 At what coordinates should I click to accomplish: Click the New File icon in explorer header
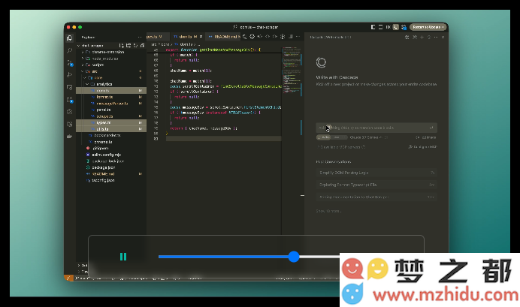click(x=122, y=45)
